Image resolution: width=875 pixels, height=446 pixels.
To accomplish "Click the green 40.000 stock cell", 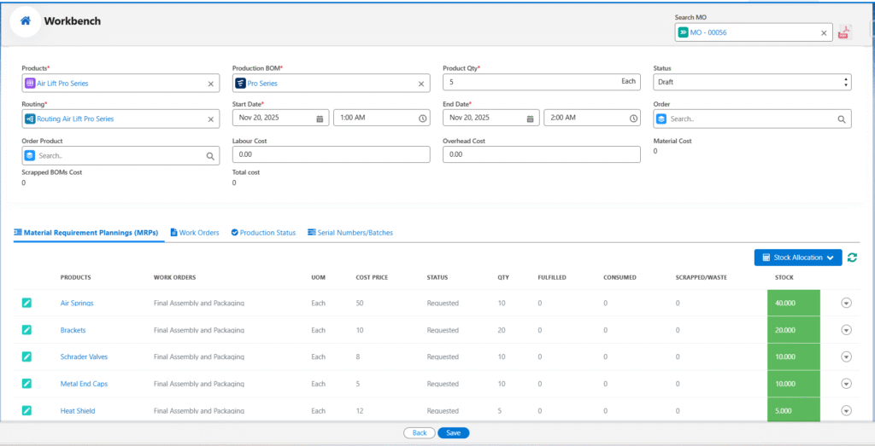I will point(793,303).
